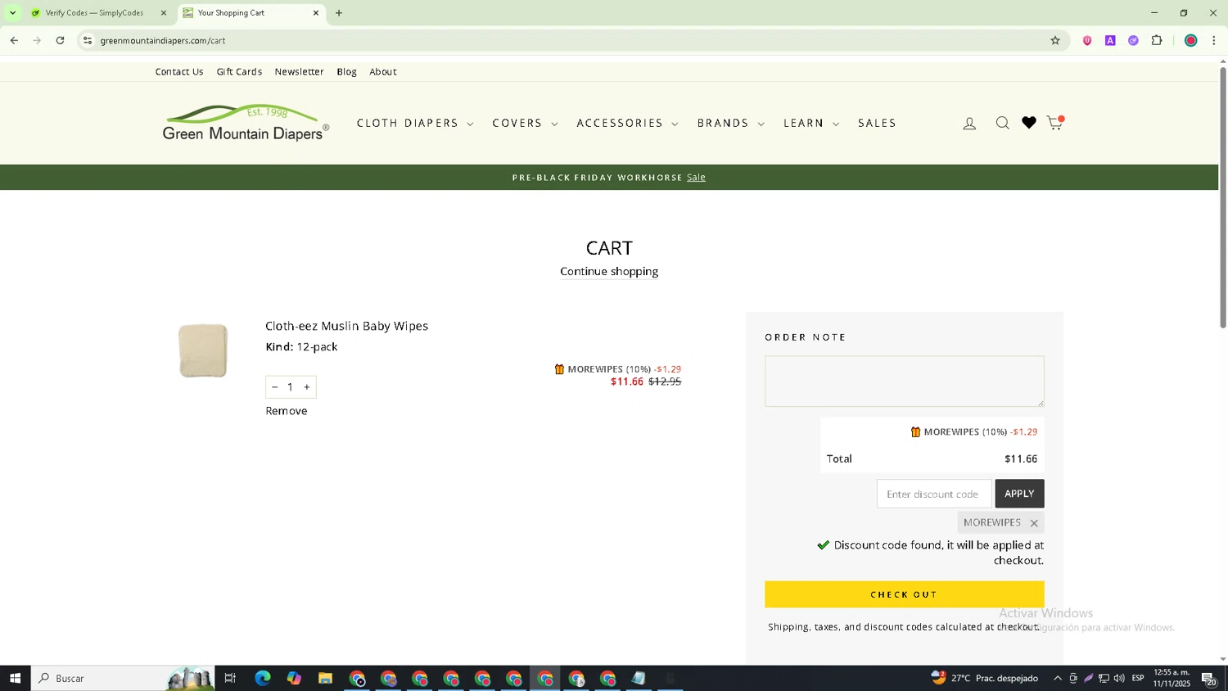
Task: Open the Newsletter page
Action: coord(299,72)
